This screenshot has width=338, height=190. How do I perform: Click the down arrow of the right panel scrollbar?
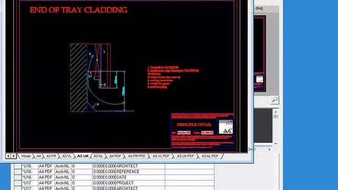[276, 144]
